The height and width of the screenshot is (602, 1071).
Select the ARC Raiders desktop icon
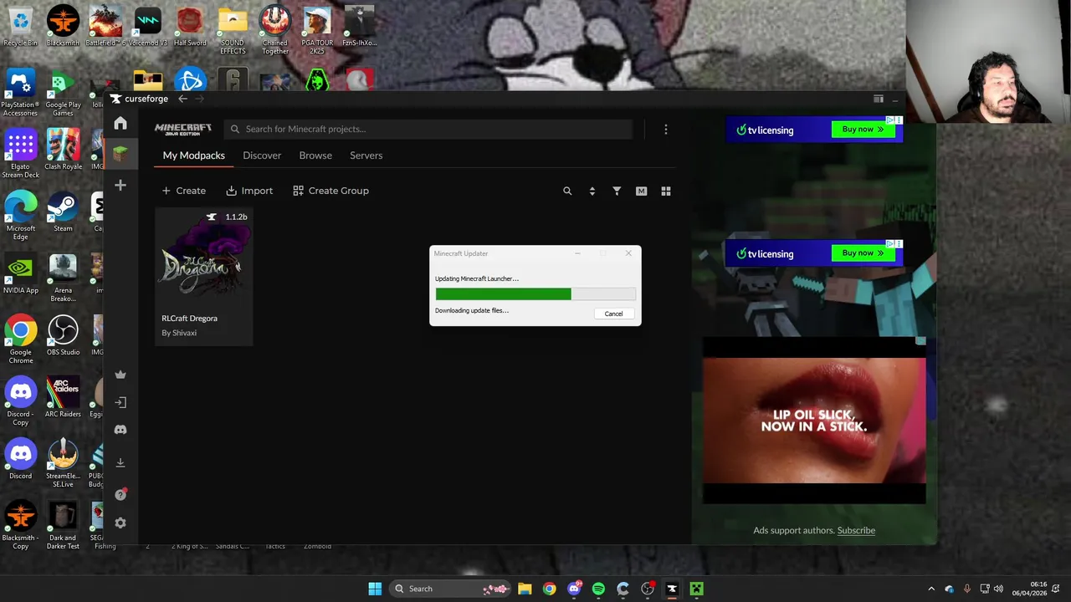[63, 398]
